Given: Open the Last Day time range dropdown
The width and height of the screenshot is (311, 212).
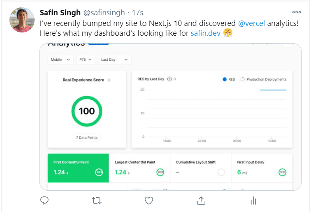Looking at the screenshot, I should click(114, 60).
